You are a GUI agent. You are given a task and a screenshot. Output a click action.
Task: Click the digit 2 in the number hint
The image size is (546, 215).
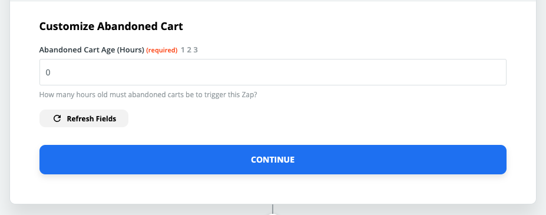coord(189,50)
